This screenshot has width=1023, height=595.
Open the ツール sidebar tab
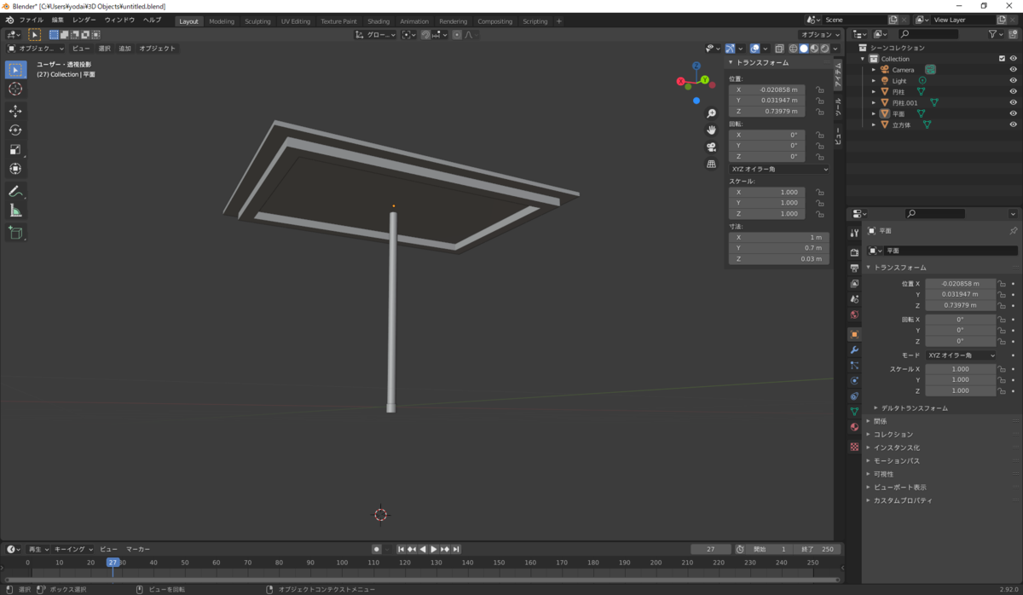pyautogui.click(x=838, y=107)
